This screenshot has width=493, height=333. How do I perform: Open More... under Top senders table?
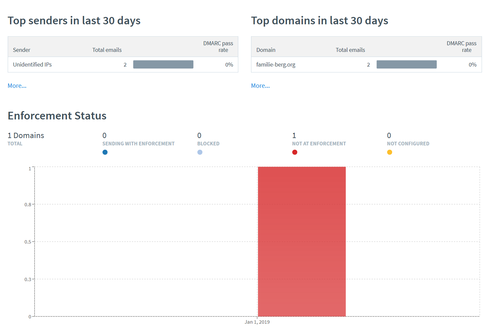17,85
